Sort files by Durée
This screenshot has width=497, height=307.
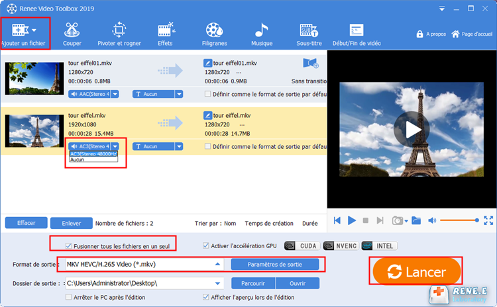click(x=310, y=224)
